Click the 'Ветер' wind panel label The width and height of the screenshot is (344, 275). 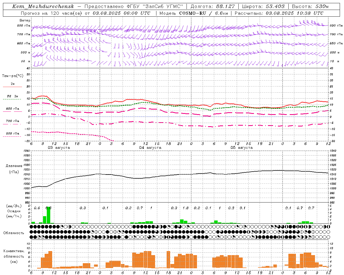click(25, 20)
